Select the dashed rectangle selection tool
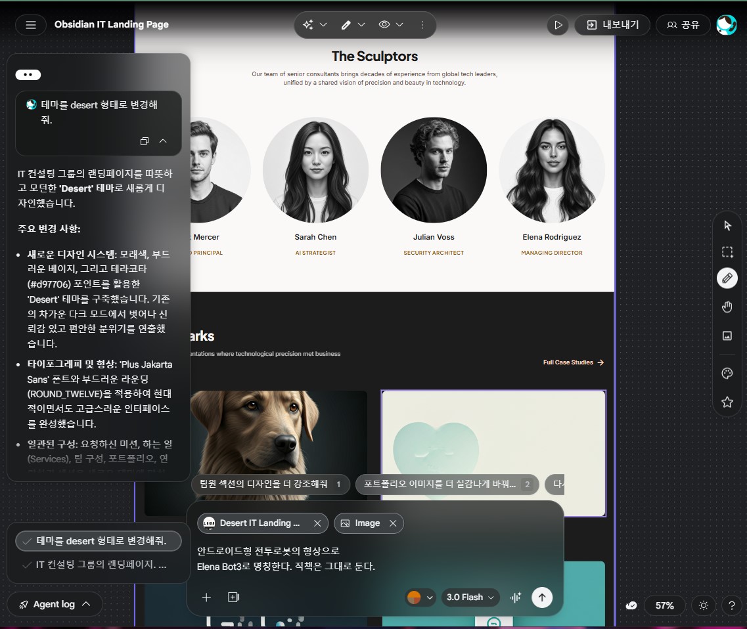Screen dimensions: 747x629 (x=727, y=252)
